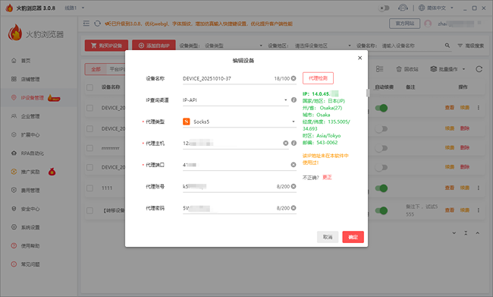Screen dimensions: 493x297
Task: Open more options in the 1111 row
Action: pos(479,188)
